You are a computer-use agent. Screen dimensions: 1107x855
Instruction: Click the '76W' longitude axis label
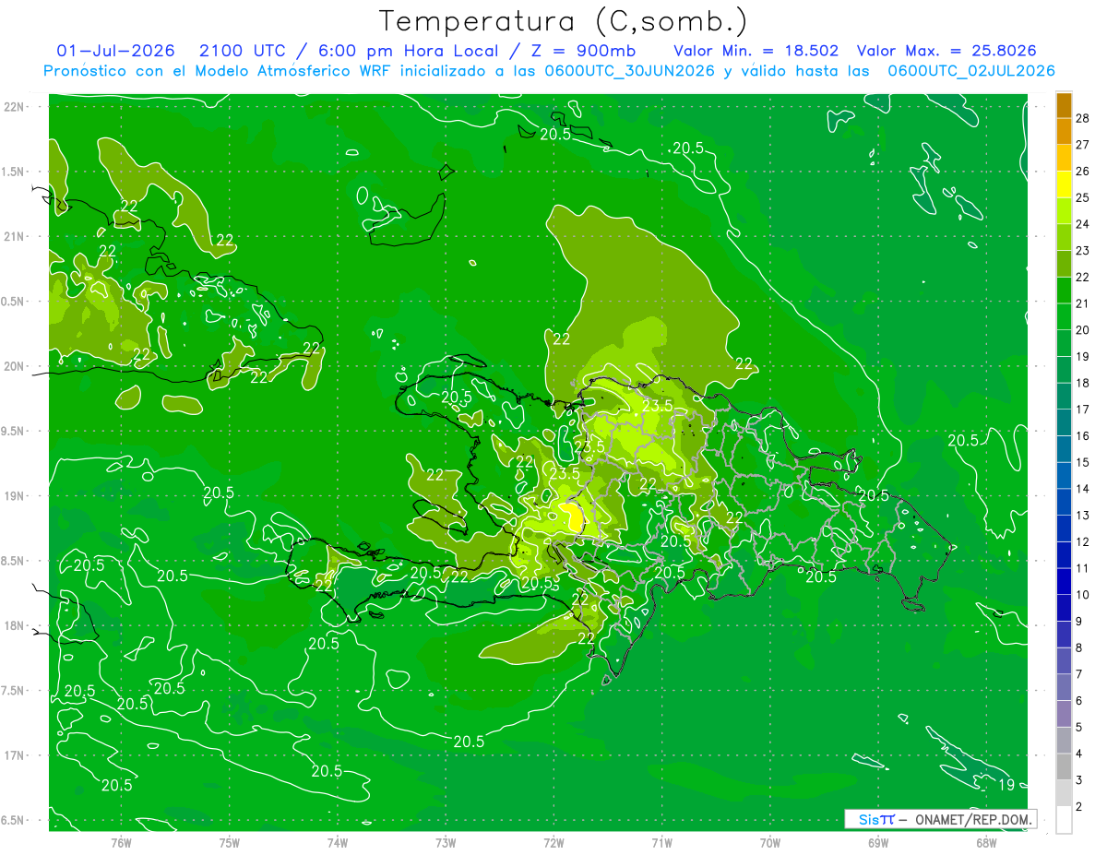(x=121, y=842)
